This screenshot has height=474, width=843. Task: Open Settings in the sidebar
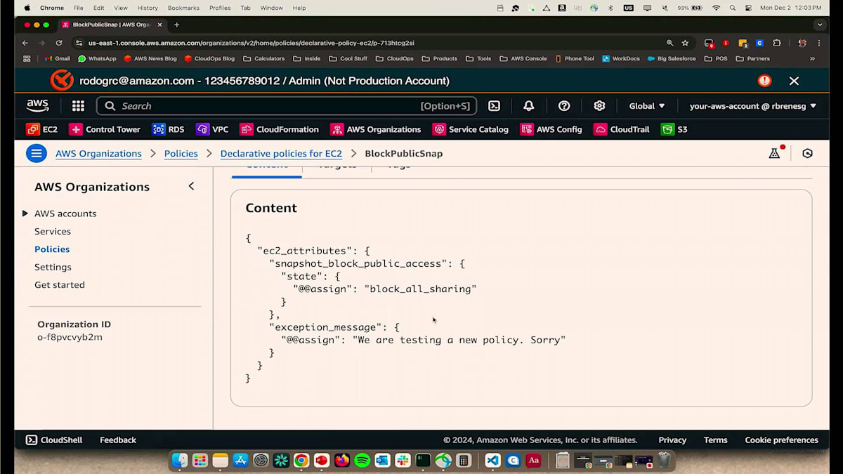pos(53,267)
